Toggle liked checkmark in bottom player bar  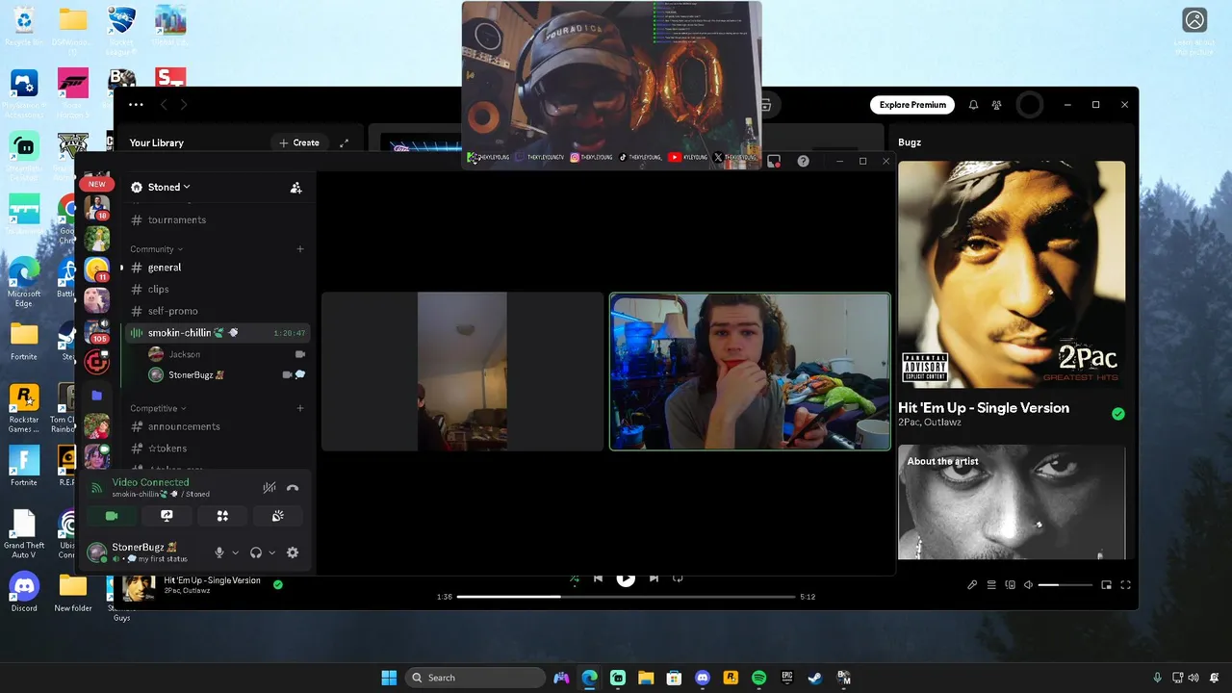click(x=277, y=584)
